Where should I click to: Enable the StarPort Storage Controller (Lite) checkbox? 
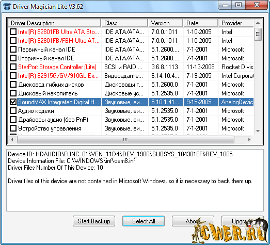tap(13, 67)
